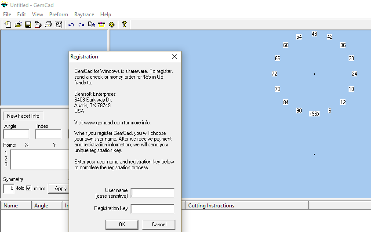Screen dimensions: 371x232
Task: Click index gear label 72
Action: (274, 74)
